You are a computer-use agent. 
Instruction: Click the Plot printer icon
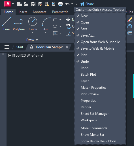pos(60,4)
